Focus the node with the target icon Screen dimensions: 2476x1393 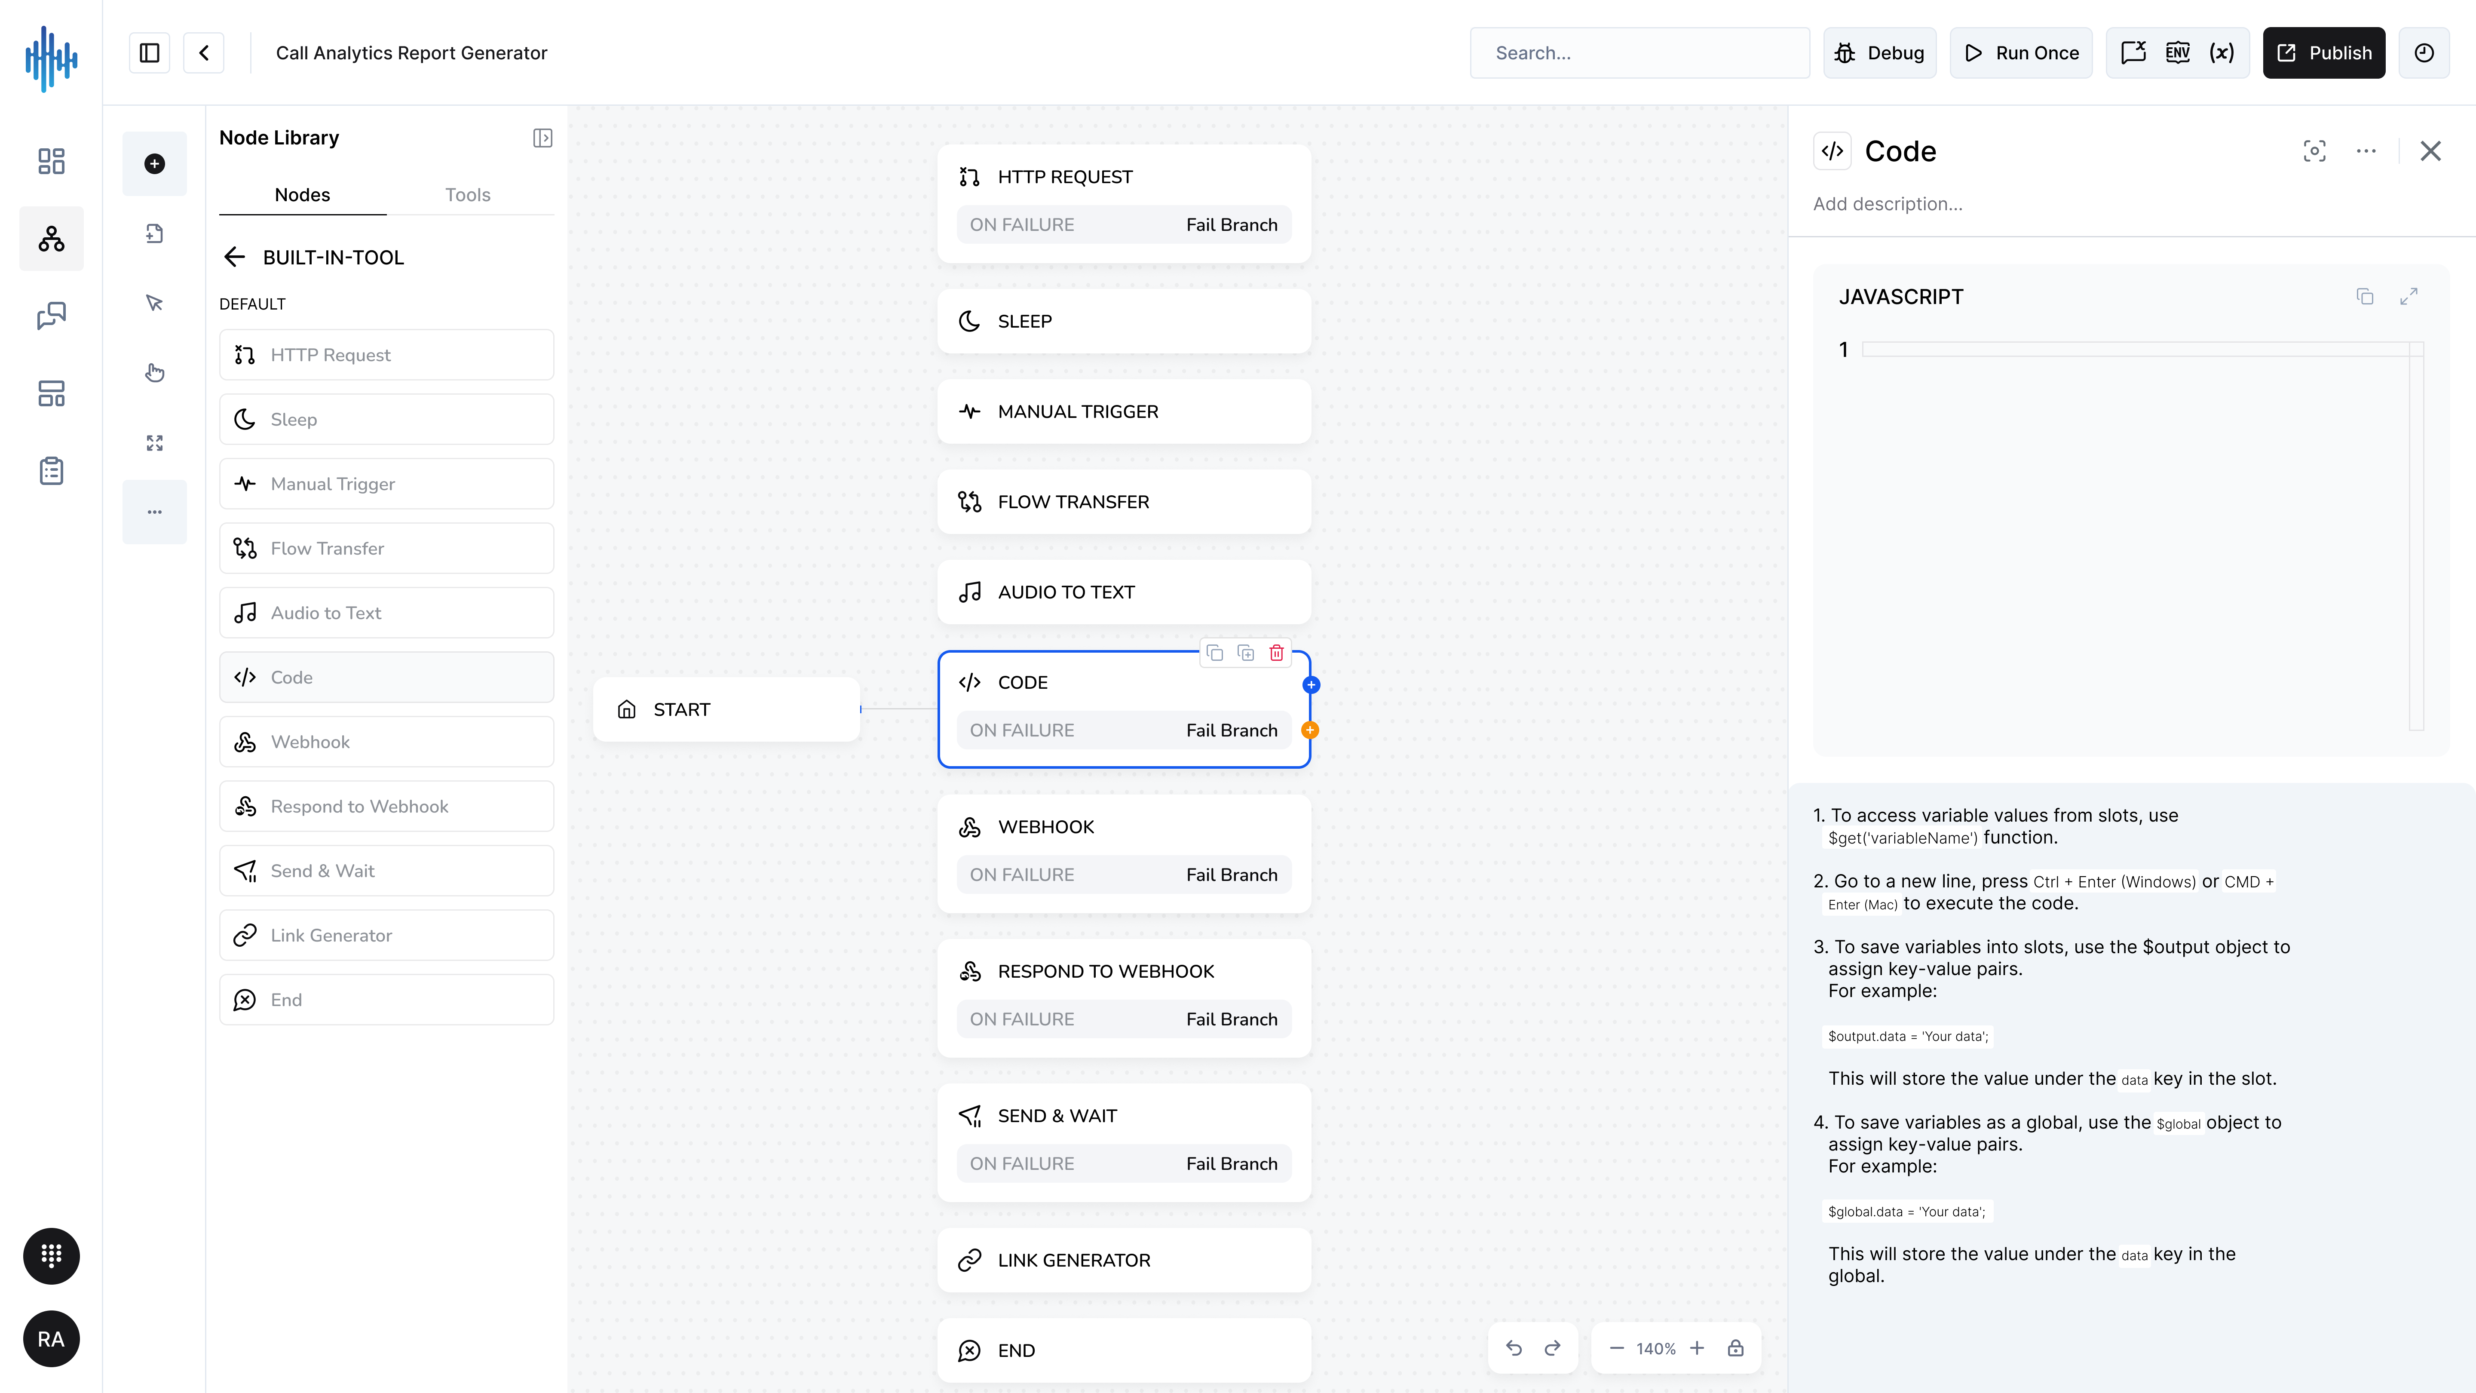click(2314, 151)
